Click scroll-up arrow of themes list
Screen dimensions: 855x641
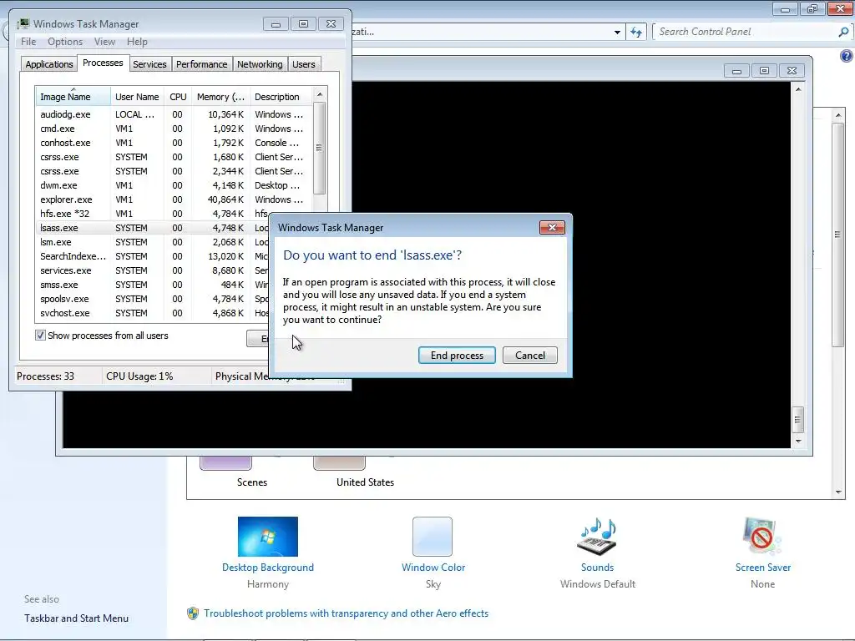click(x=838, y=115)
